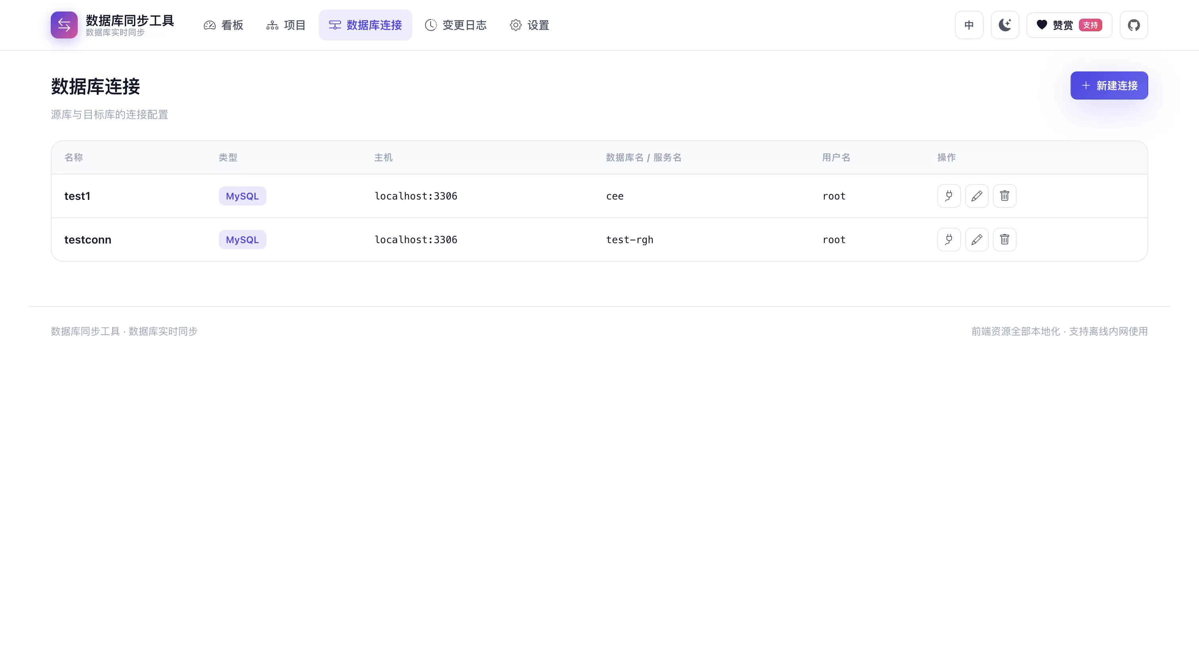The height and width of the screenshot is (656, 1199).
Task: Edit the testconn connection pencil icon
Action: pos(977,240)
